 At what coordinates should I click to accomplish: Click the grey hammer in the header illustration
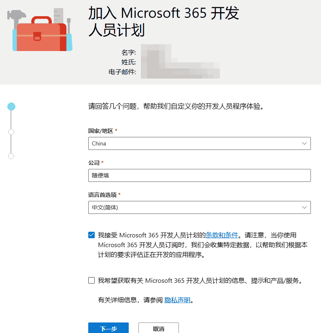pos(17,16)
